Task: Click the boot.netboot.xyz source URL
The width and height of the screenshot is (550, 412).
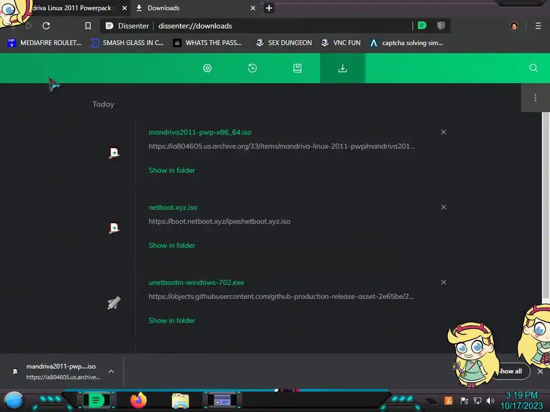Action: click(x=220, y=222)
